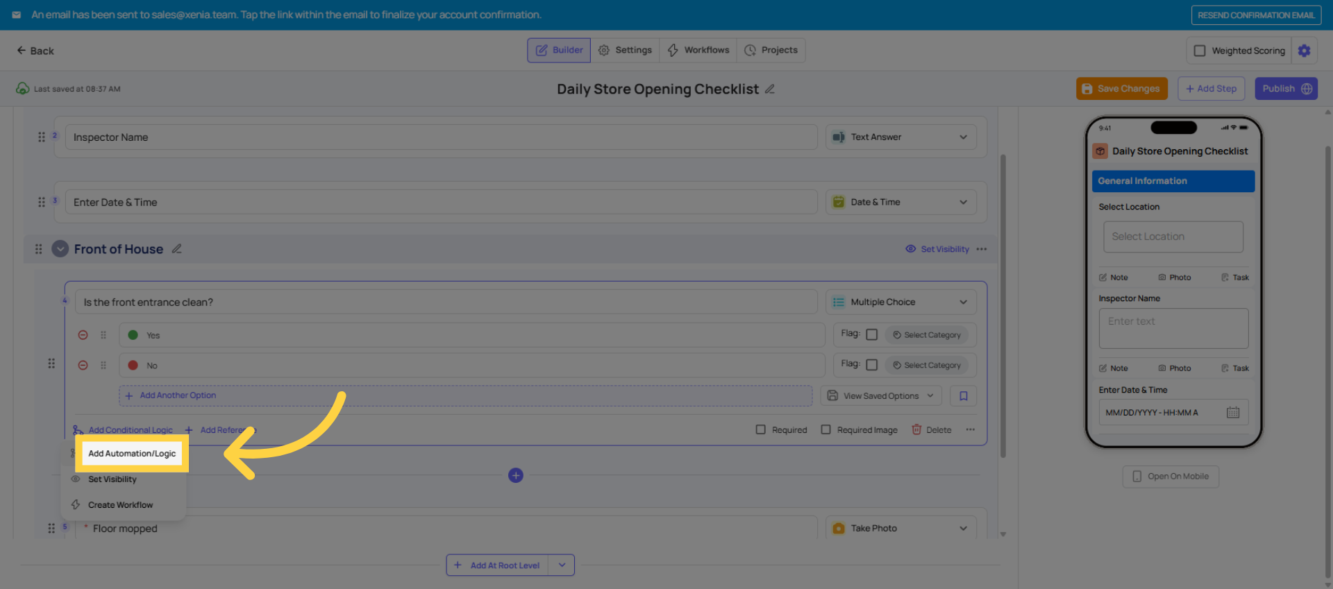Select Category for Yes option

point(928,335)
